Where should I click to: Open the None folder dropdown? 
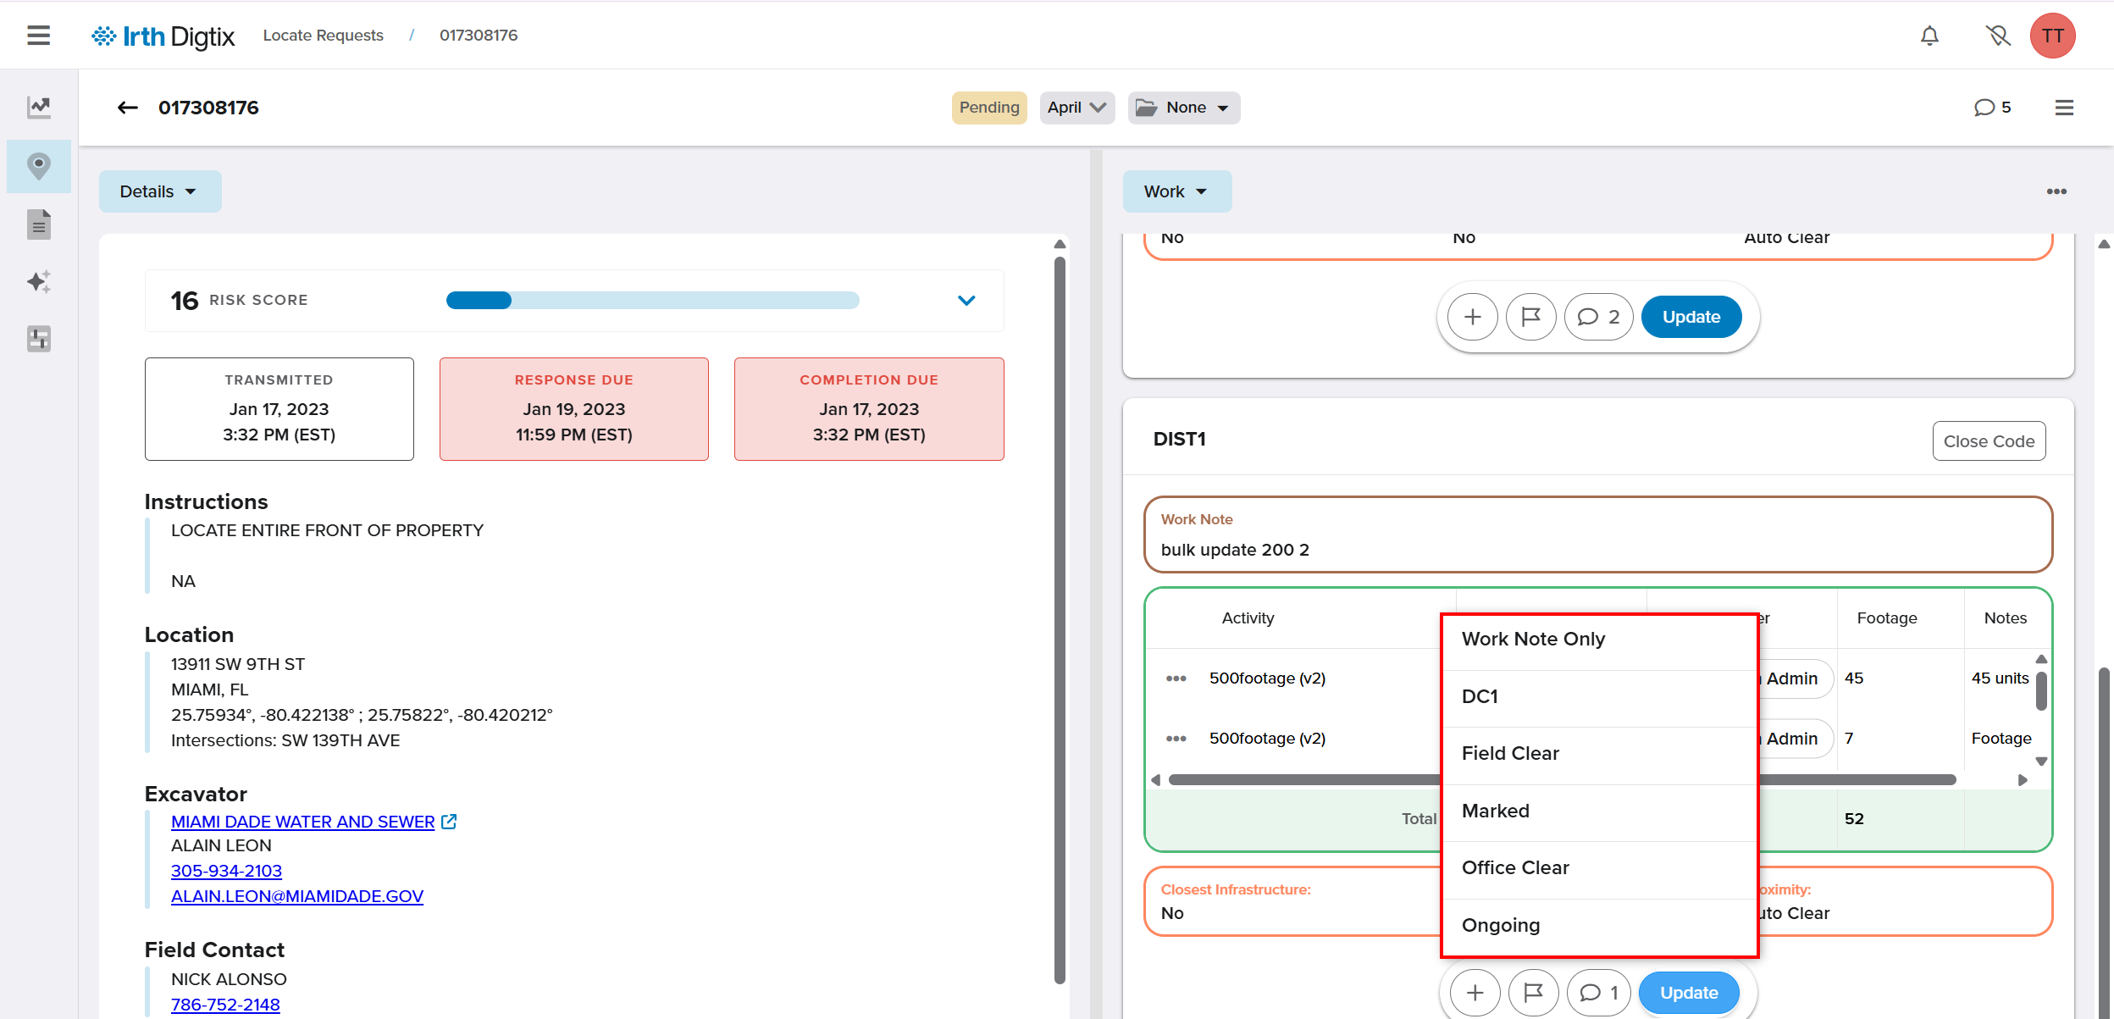click(x=1183, y=108)
